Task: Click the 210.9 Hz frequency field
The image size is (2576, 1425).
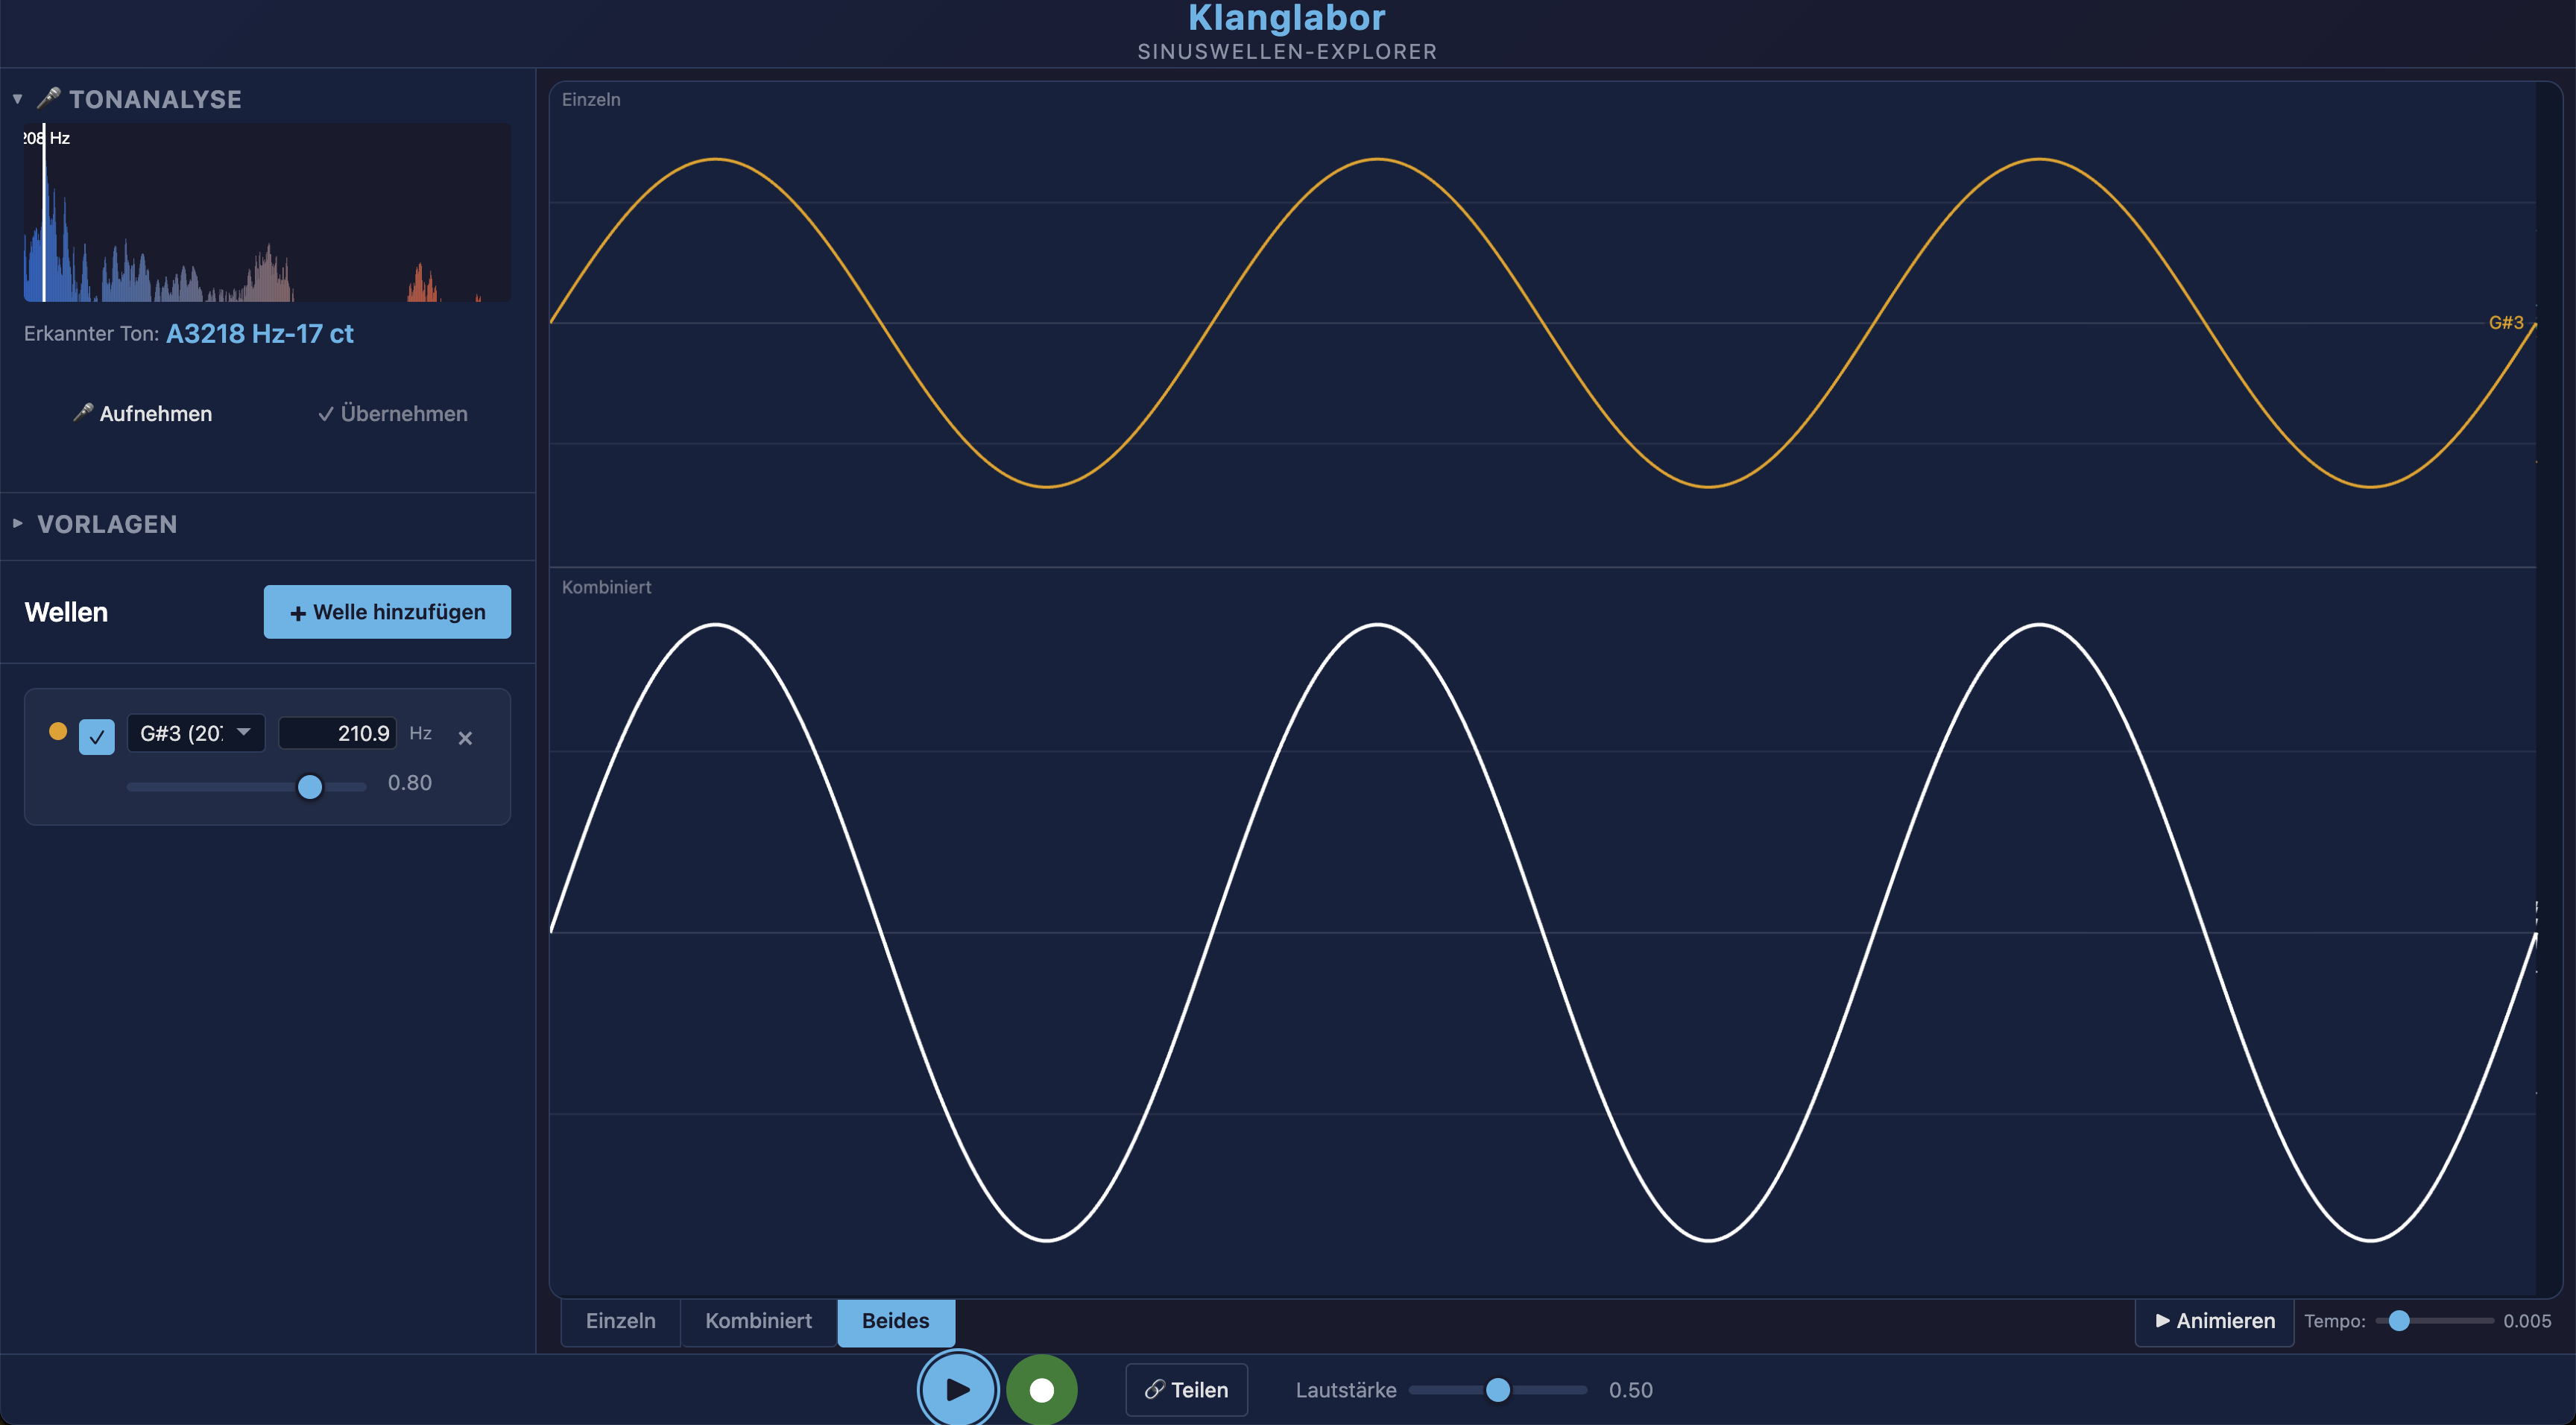Action: pyautogui.click(x=338, y=733)
